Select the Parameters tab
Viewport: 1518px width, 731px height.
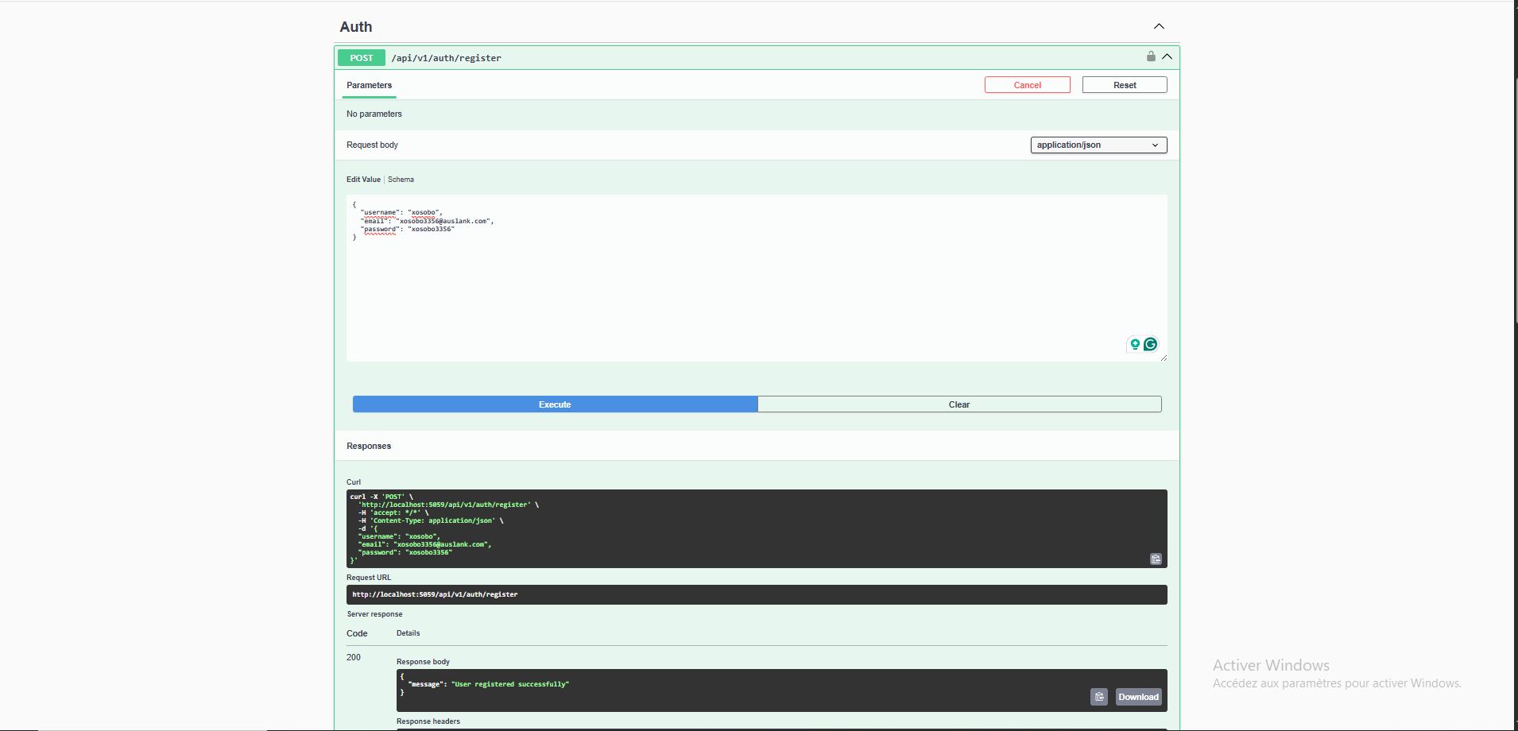369,85
